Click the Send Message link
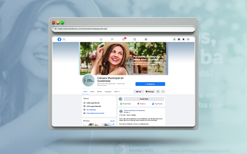Viewport: 247px width, 154px height. click(x=91, y=110)
